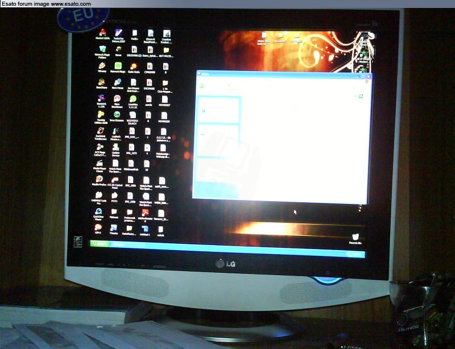This screenshot has height=349, width=455.
Task: Open the ATI 3D Control Panel shortcut
Action: click(115, 182)
